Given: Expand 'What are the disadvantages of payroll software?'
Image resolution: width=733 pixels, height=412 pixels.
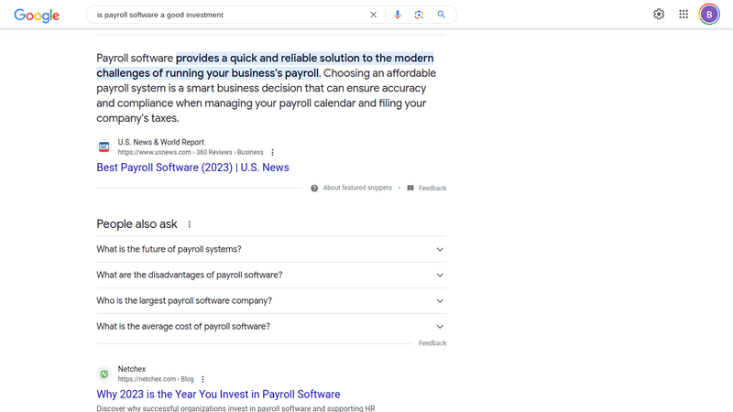Looking at the screenshot, I should 271,276.
